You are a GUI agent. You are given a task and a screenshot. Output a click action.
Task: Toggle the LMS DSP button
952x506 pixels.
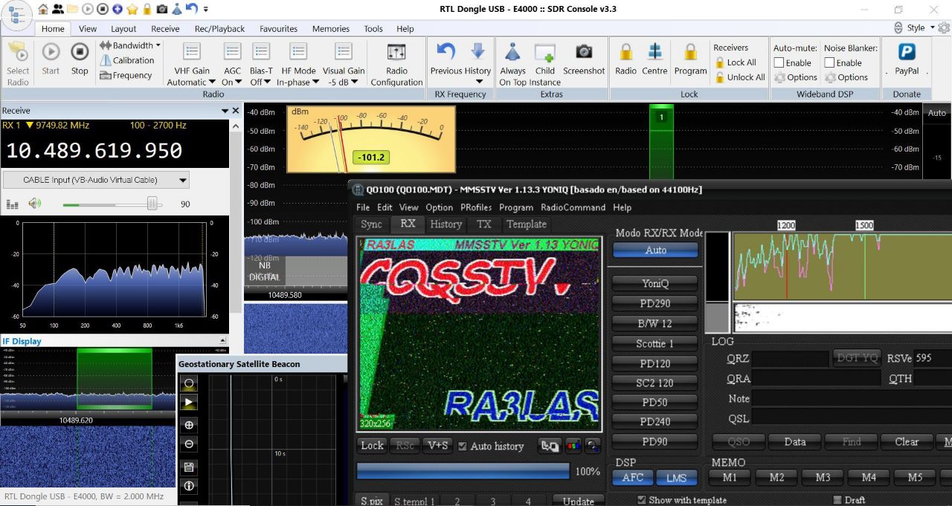tap(677, 478)
